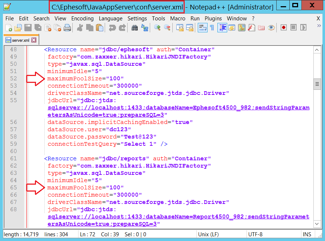This screenshot has width=325, height=241.
Task: Toggle Word wrap in the toolbar
Action: [x=202, y=28]
